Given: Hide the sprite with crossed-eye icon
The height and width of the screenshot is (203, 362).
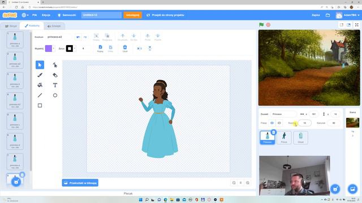Looking at the screenshot, I should [x=279, y=123].
